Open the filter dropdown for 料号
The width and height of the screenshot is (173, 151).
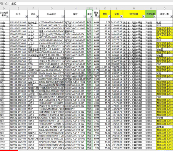click(x=26, y=16)
